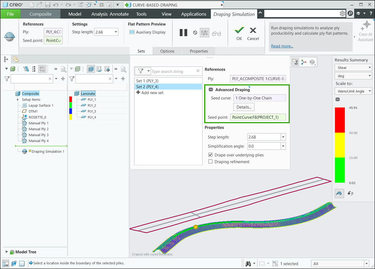Click the Windows switch icon in toolbar

pyautogui.click(x=89, y=5)
